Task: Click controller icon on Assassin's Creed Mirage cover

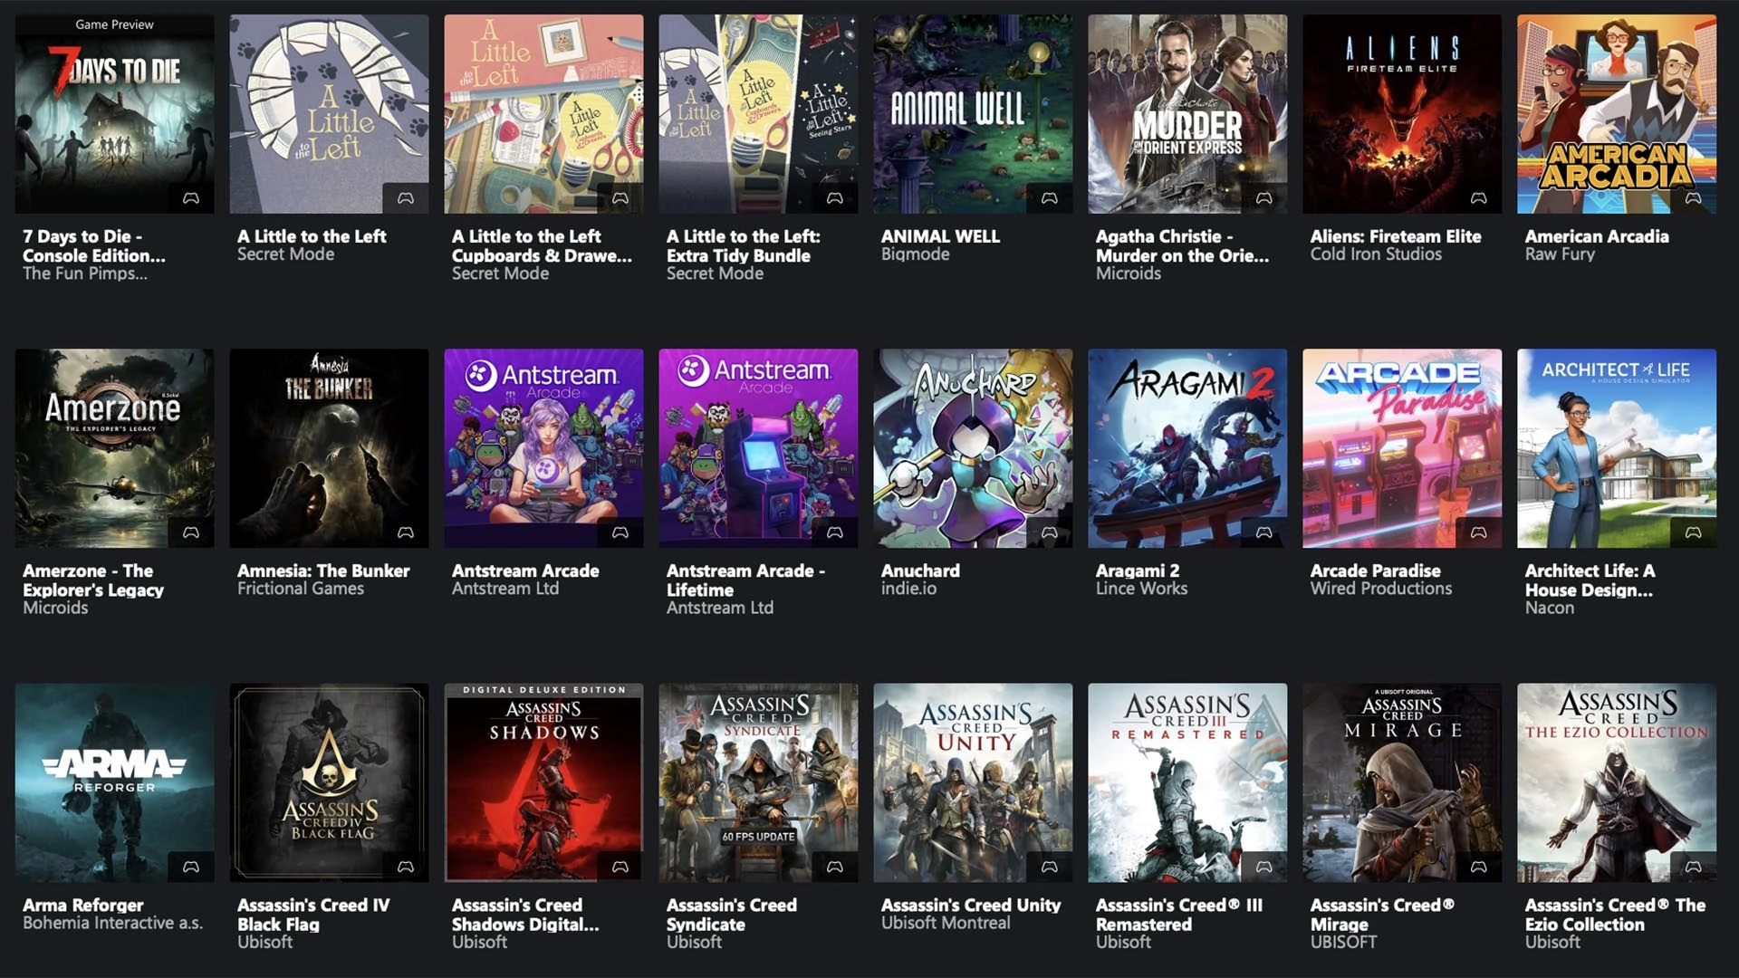Action: coord(1479,867)
